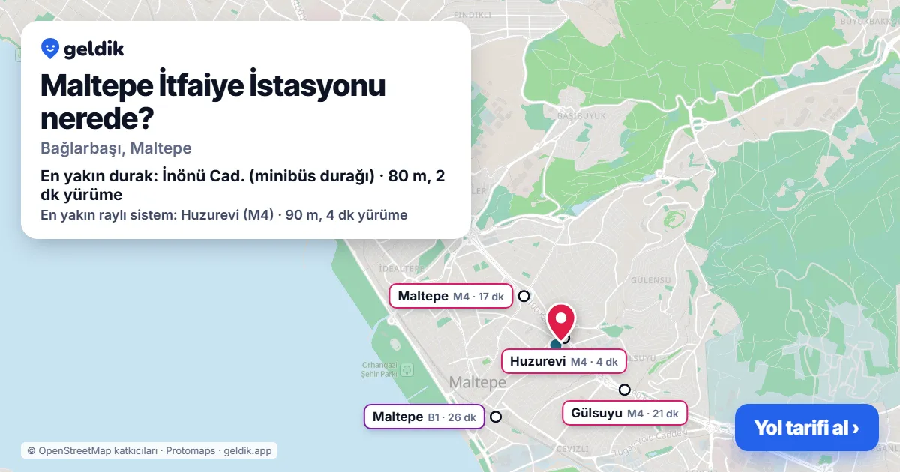Open the Protomaps attribution link
The width and height of the screenshot is (900, 472).
click(x=190, y=450)
